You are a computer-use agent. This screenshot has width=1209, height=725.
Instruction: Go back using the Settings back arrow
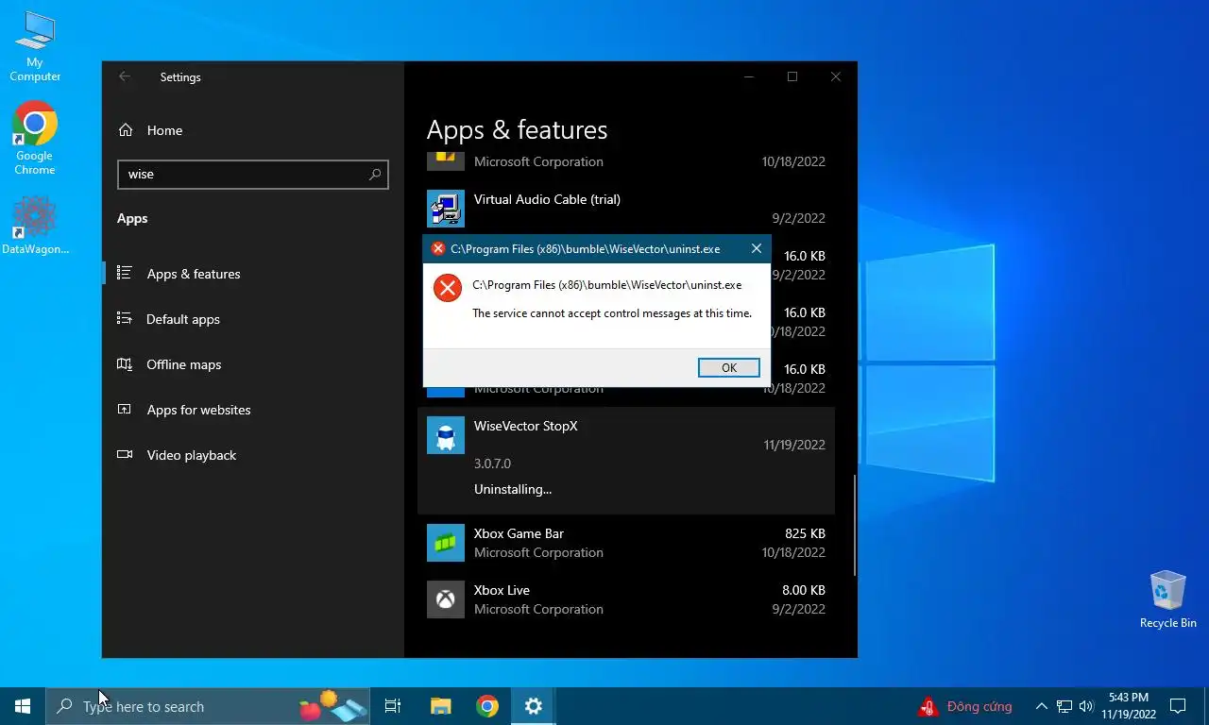point(125,77)
